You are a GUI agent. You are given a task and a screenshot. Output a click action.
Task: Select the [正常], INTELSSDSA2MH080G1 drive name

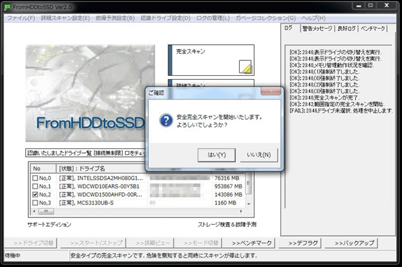coord(101,178)
